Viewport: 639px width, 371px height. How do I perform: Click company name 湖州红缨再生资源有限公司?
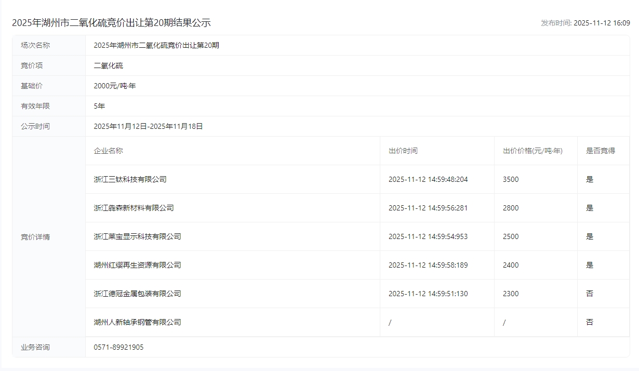coord(137,265)
